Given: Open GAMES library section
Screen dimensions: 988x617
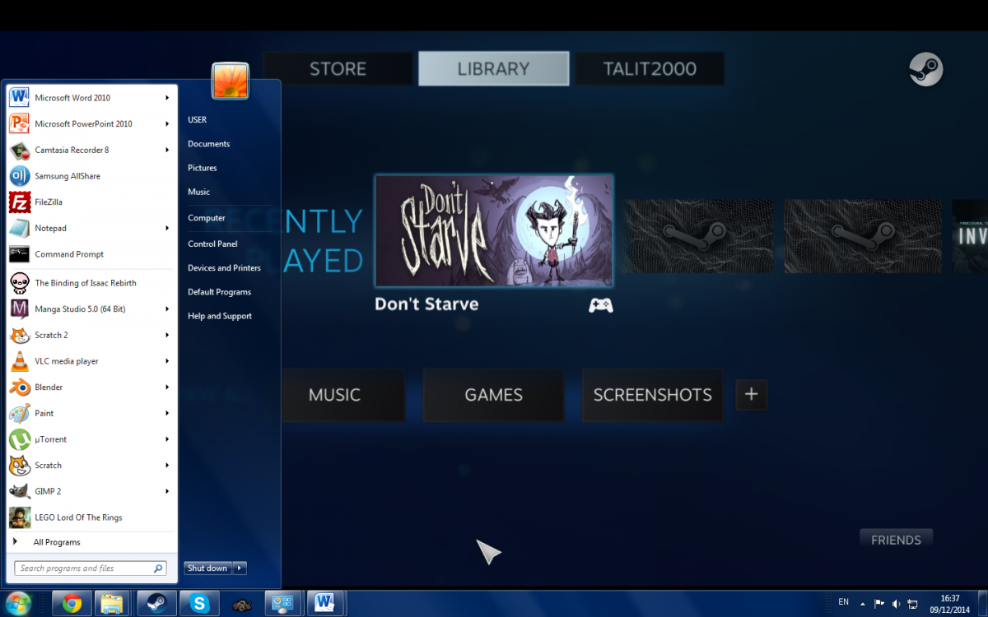Looking at the screenshot, I should 493,396.
